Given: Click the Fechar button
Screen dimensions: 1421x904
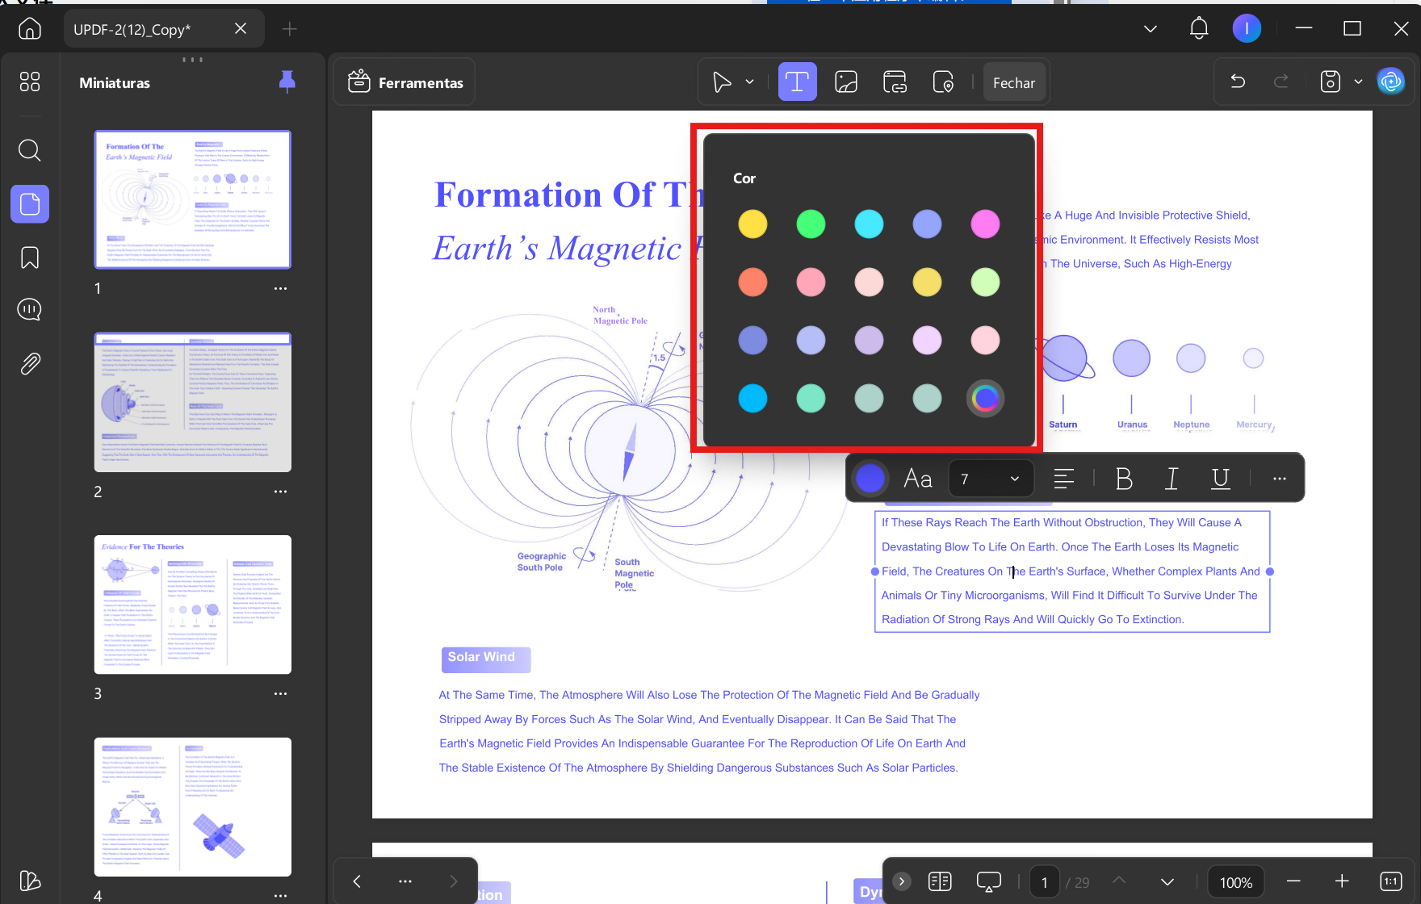Looking at the screenshot, I should [1014, 82].
